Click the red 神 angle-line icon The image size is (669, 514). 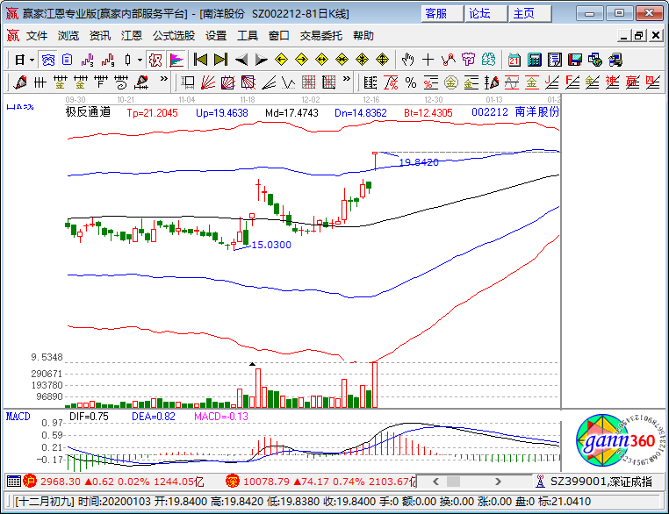613,82
